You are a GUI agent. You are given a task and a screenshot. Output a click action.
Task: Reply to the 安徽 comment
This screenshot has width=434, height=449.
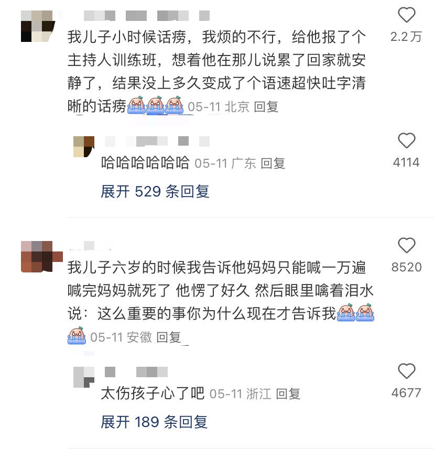pos(169,337)
